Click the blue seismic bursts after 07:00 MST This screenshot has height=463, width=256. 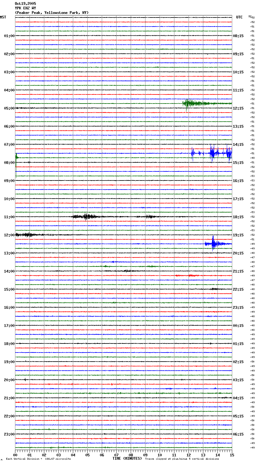pyautogui.click(x=211, y=153)
